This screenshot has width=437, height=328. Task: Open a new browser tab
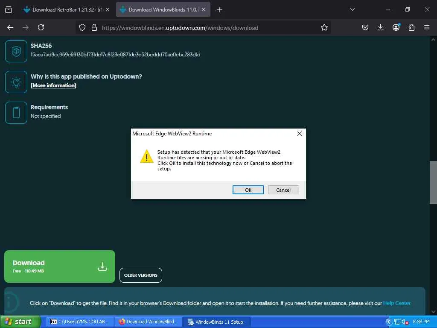[x=220, y=10]
